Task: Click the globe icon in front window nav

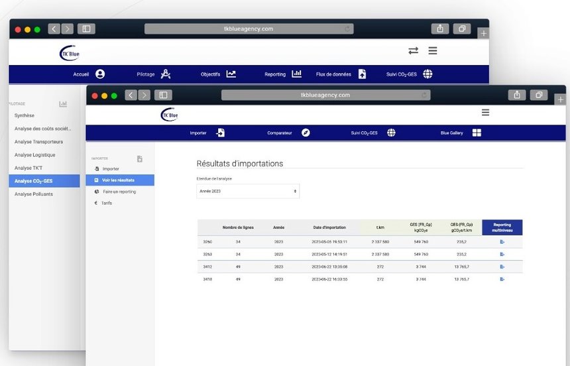Action: point(391,133)
